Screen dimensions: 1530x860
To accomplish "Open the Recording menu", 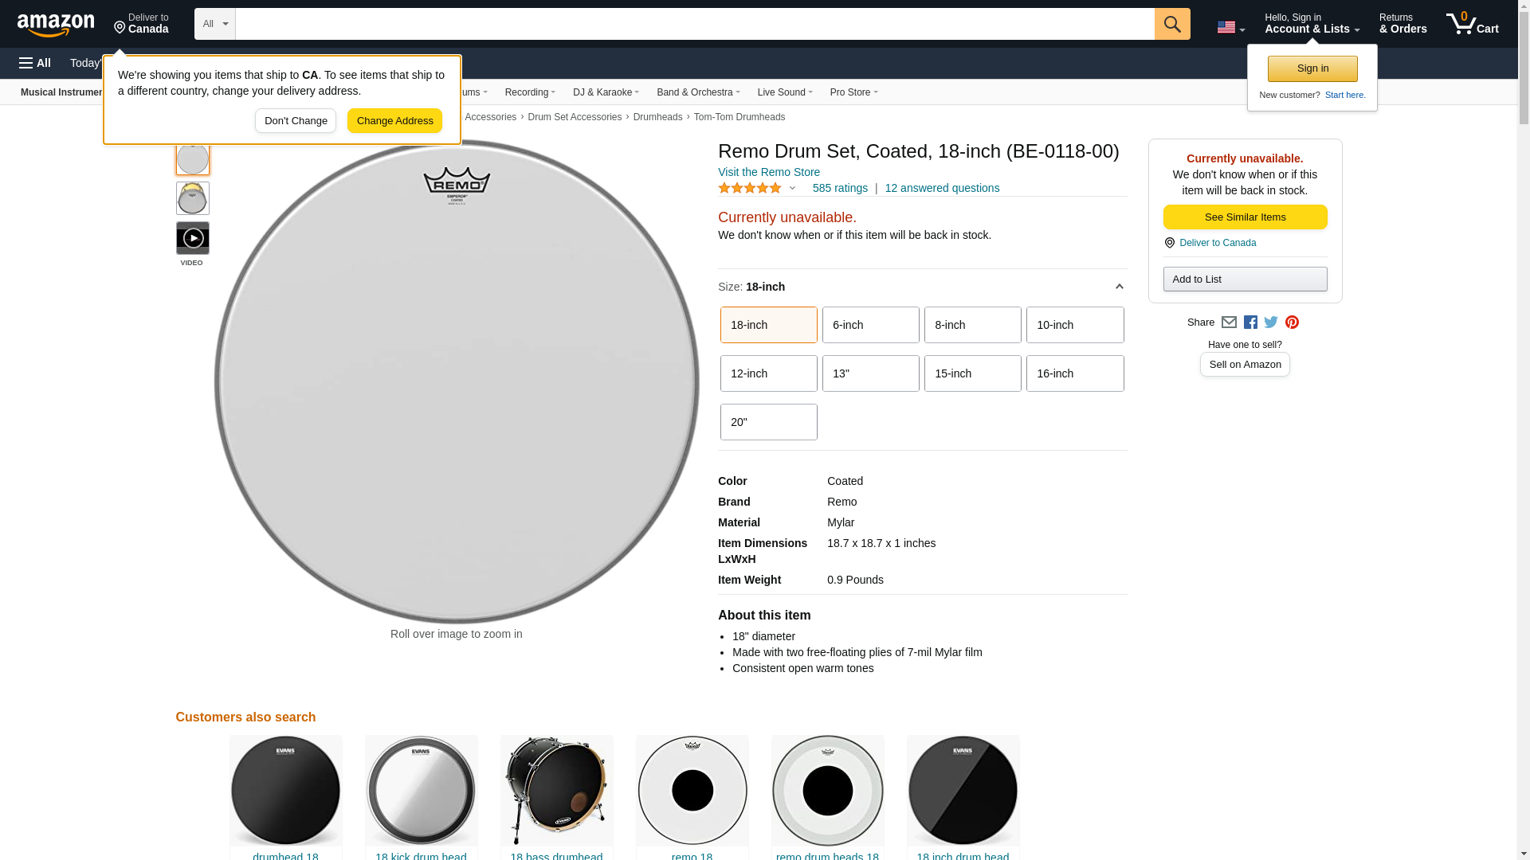I will pyautogui.click(x=530, y=92).
